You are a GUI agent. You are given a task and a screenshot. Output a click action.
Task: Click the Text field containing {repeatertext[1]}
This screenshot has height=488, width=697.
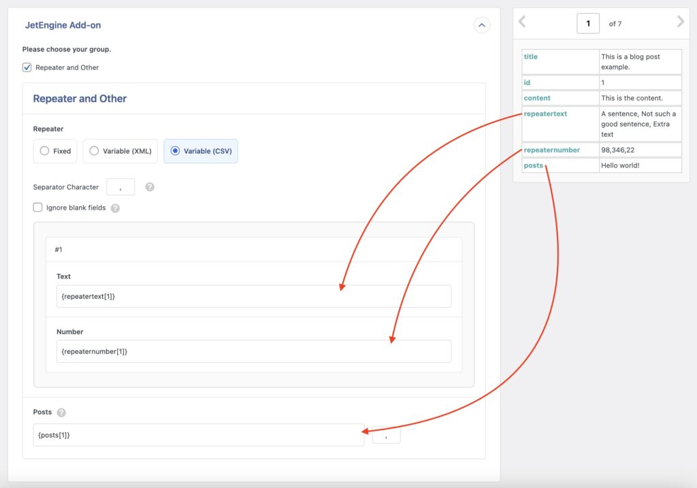tap(253, 296)
